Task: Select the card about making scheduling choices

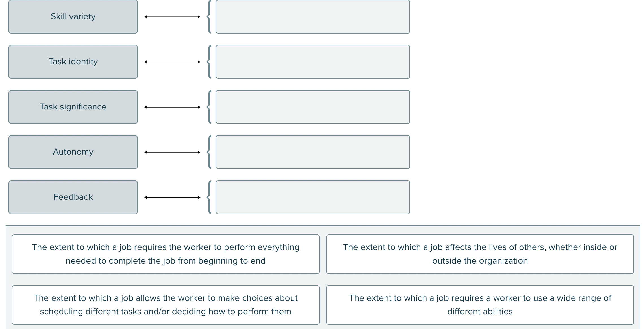Action: tap(166, 305)
